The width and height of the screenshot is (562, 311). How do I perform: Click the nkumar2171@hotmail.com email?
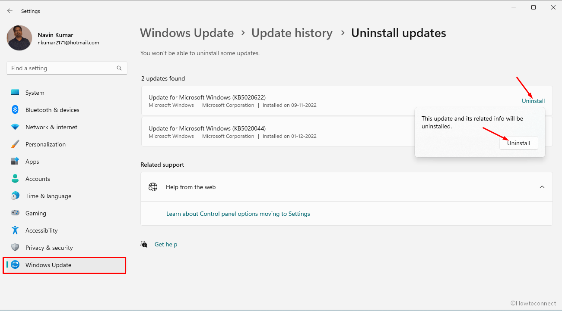68,43
